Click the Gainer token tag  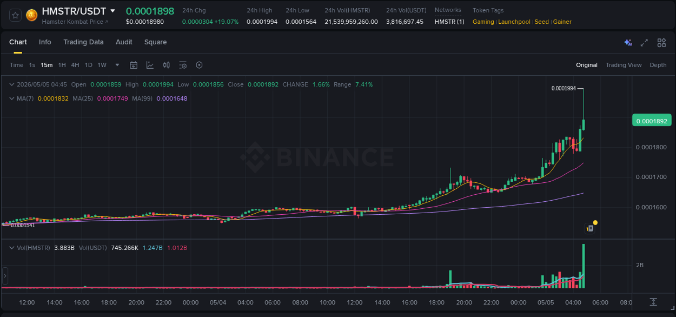click(x=562, y=22)
